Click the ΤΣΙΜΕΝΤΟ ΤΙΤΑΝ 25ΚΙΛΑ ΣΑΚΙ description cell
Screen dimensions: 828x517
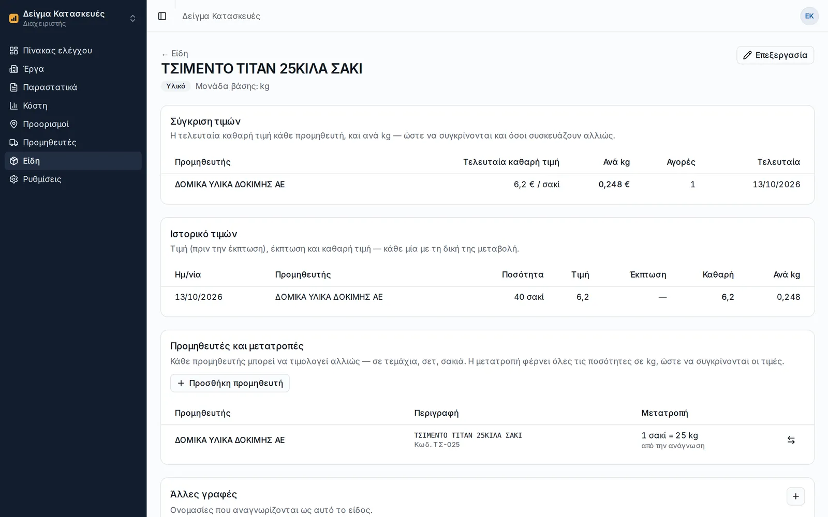(468, 435)
